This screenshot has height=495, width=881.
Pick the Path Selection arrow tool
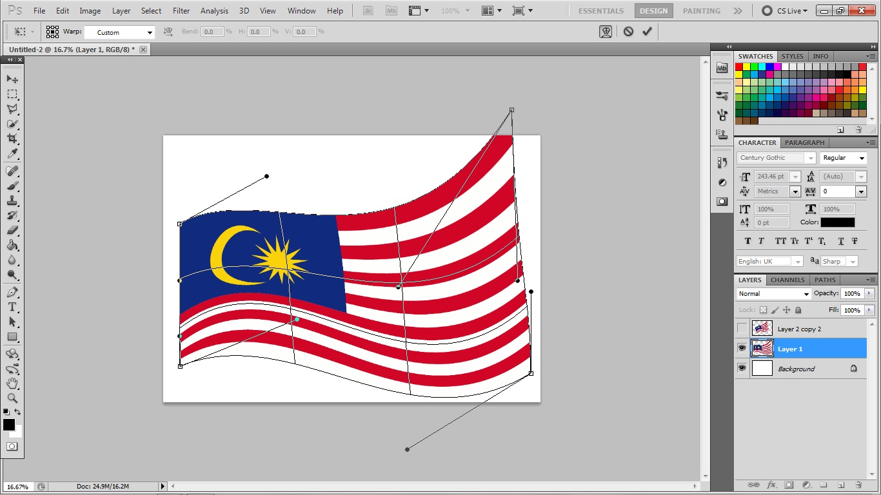(x=12, y=322)
